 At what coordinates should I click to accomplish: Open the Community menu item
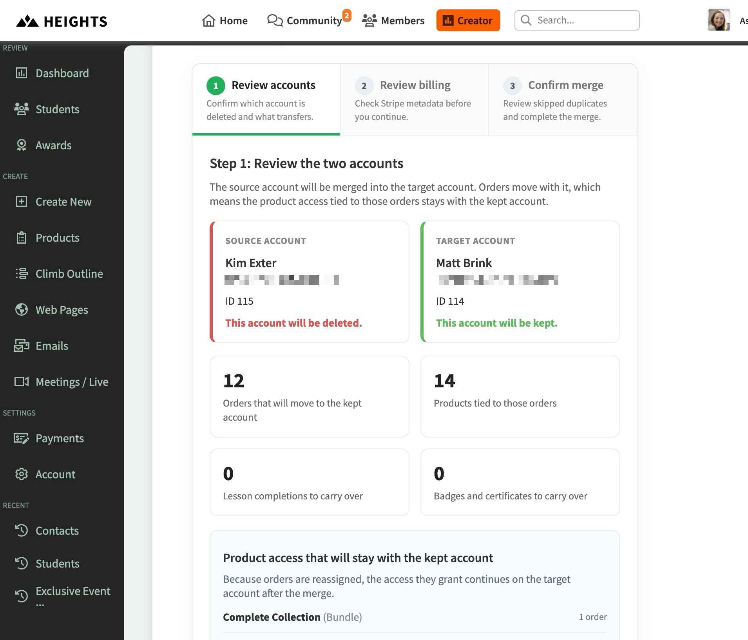click(x=304, y=20)
